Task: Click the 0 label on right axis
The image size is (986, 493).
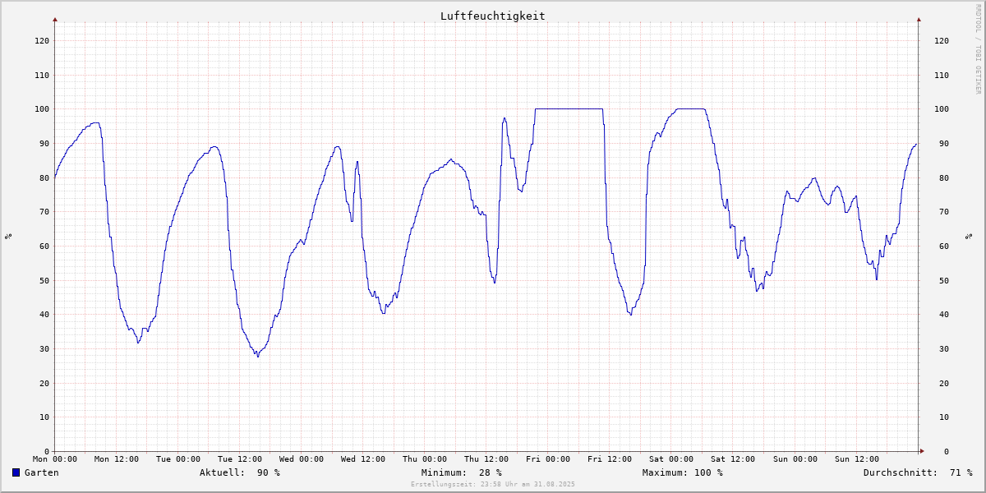Action: 947,451
